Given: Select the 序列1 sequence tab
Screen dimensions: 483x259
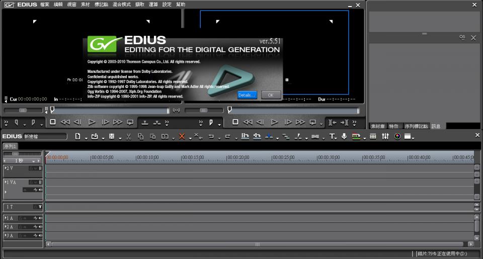Looking at the screenshot, I should tap(10, 146).
